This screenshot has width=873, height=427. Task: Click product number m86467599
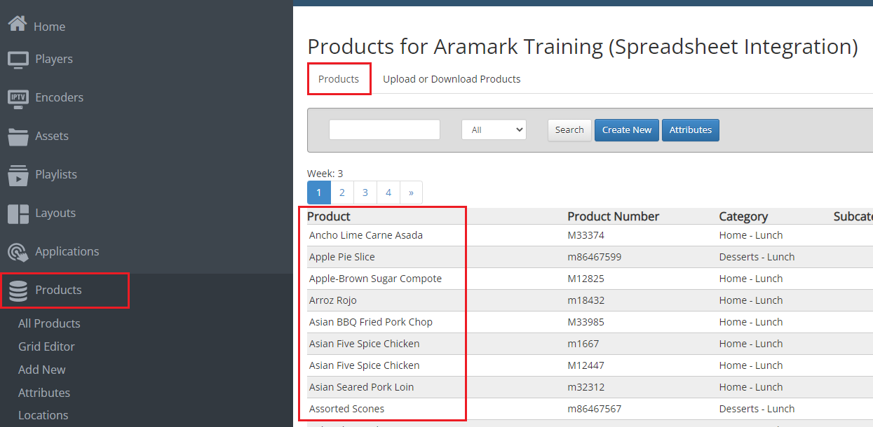pos(595,257)
